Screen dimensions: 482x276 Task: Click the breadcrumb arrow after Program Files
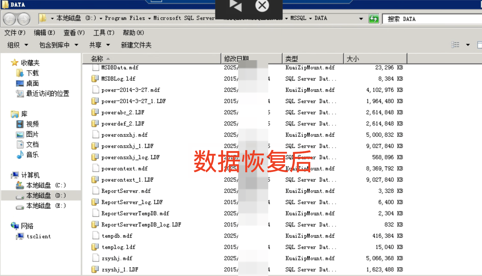click(150, 18)
